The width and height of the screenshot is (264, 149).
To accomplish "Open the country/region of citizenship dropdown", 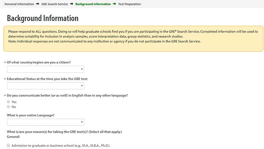I will 45,69.
